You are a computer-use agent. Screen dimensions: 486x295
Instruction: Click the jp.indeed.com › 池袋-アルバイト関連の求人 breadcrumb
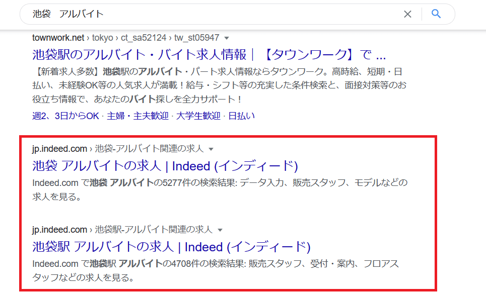pyautogui.click(x=118, y=149)
